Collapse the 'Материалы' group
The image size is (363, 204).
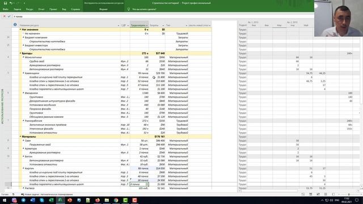tap(20, 137)
